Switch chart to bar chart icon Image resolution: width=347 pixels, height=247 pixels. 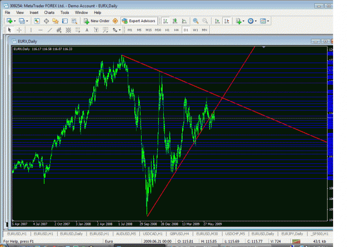(x=165, y=21)
